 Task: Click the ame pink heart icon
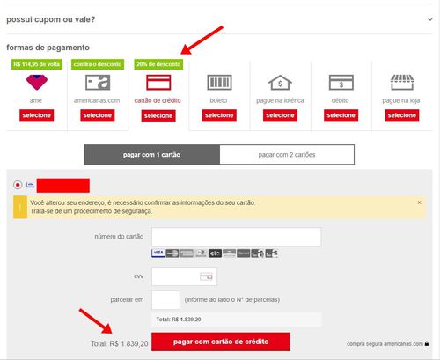[x=37, y=82]
